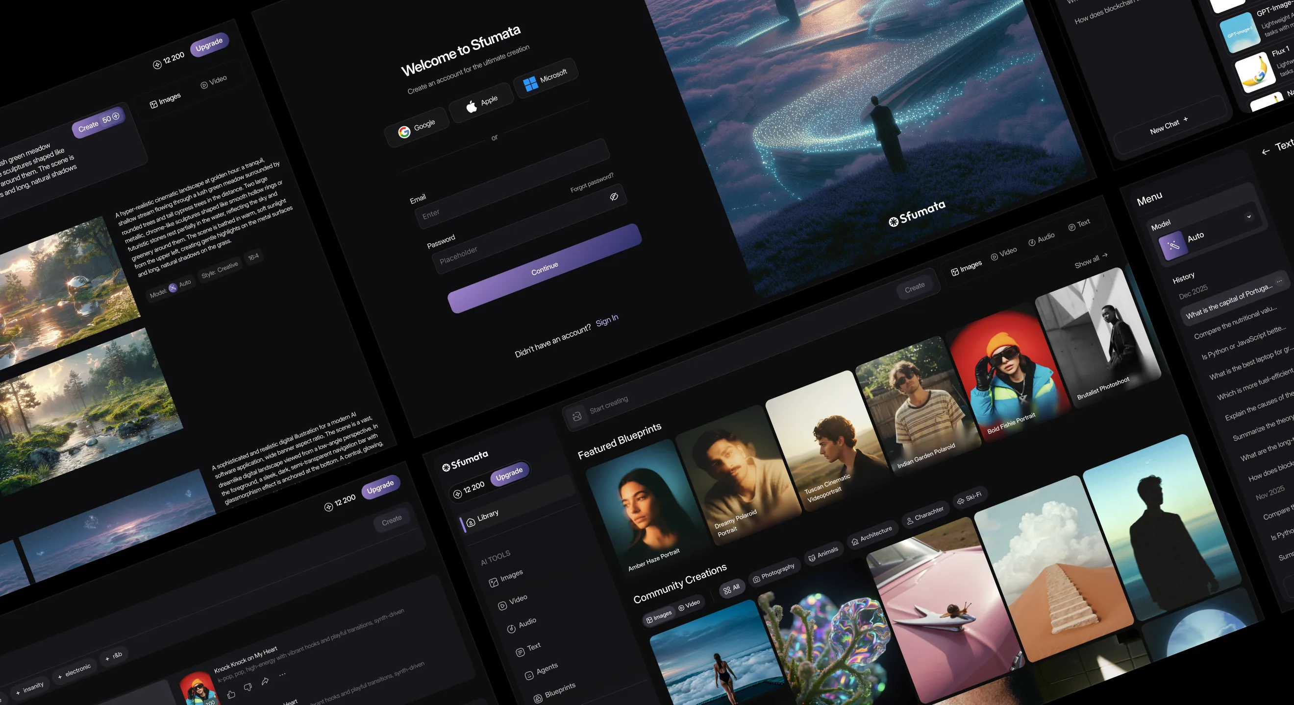This screenshot has width=1294, height=705.
Task: Open Amber Haze Portrait blueprint
Action: 648,508
